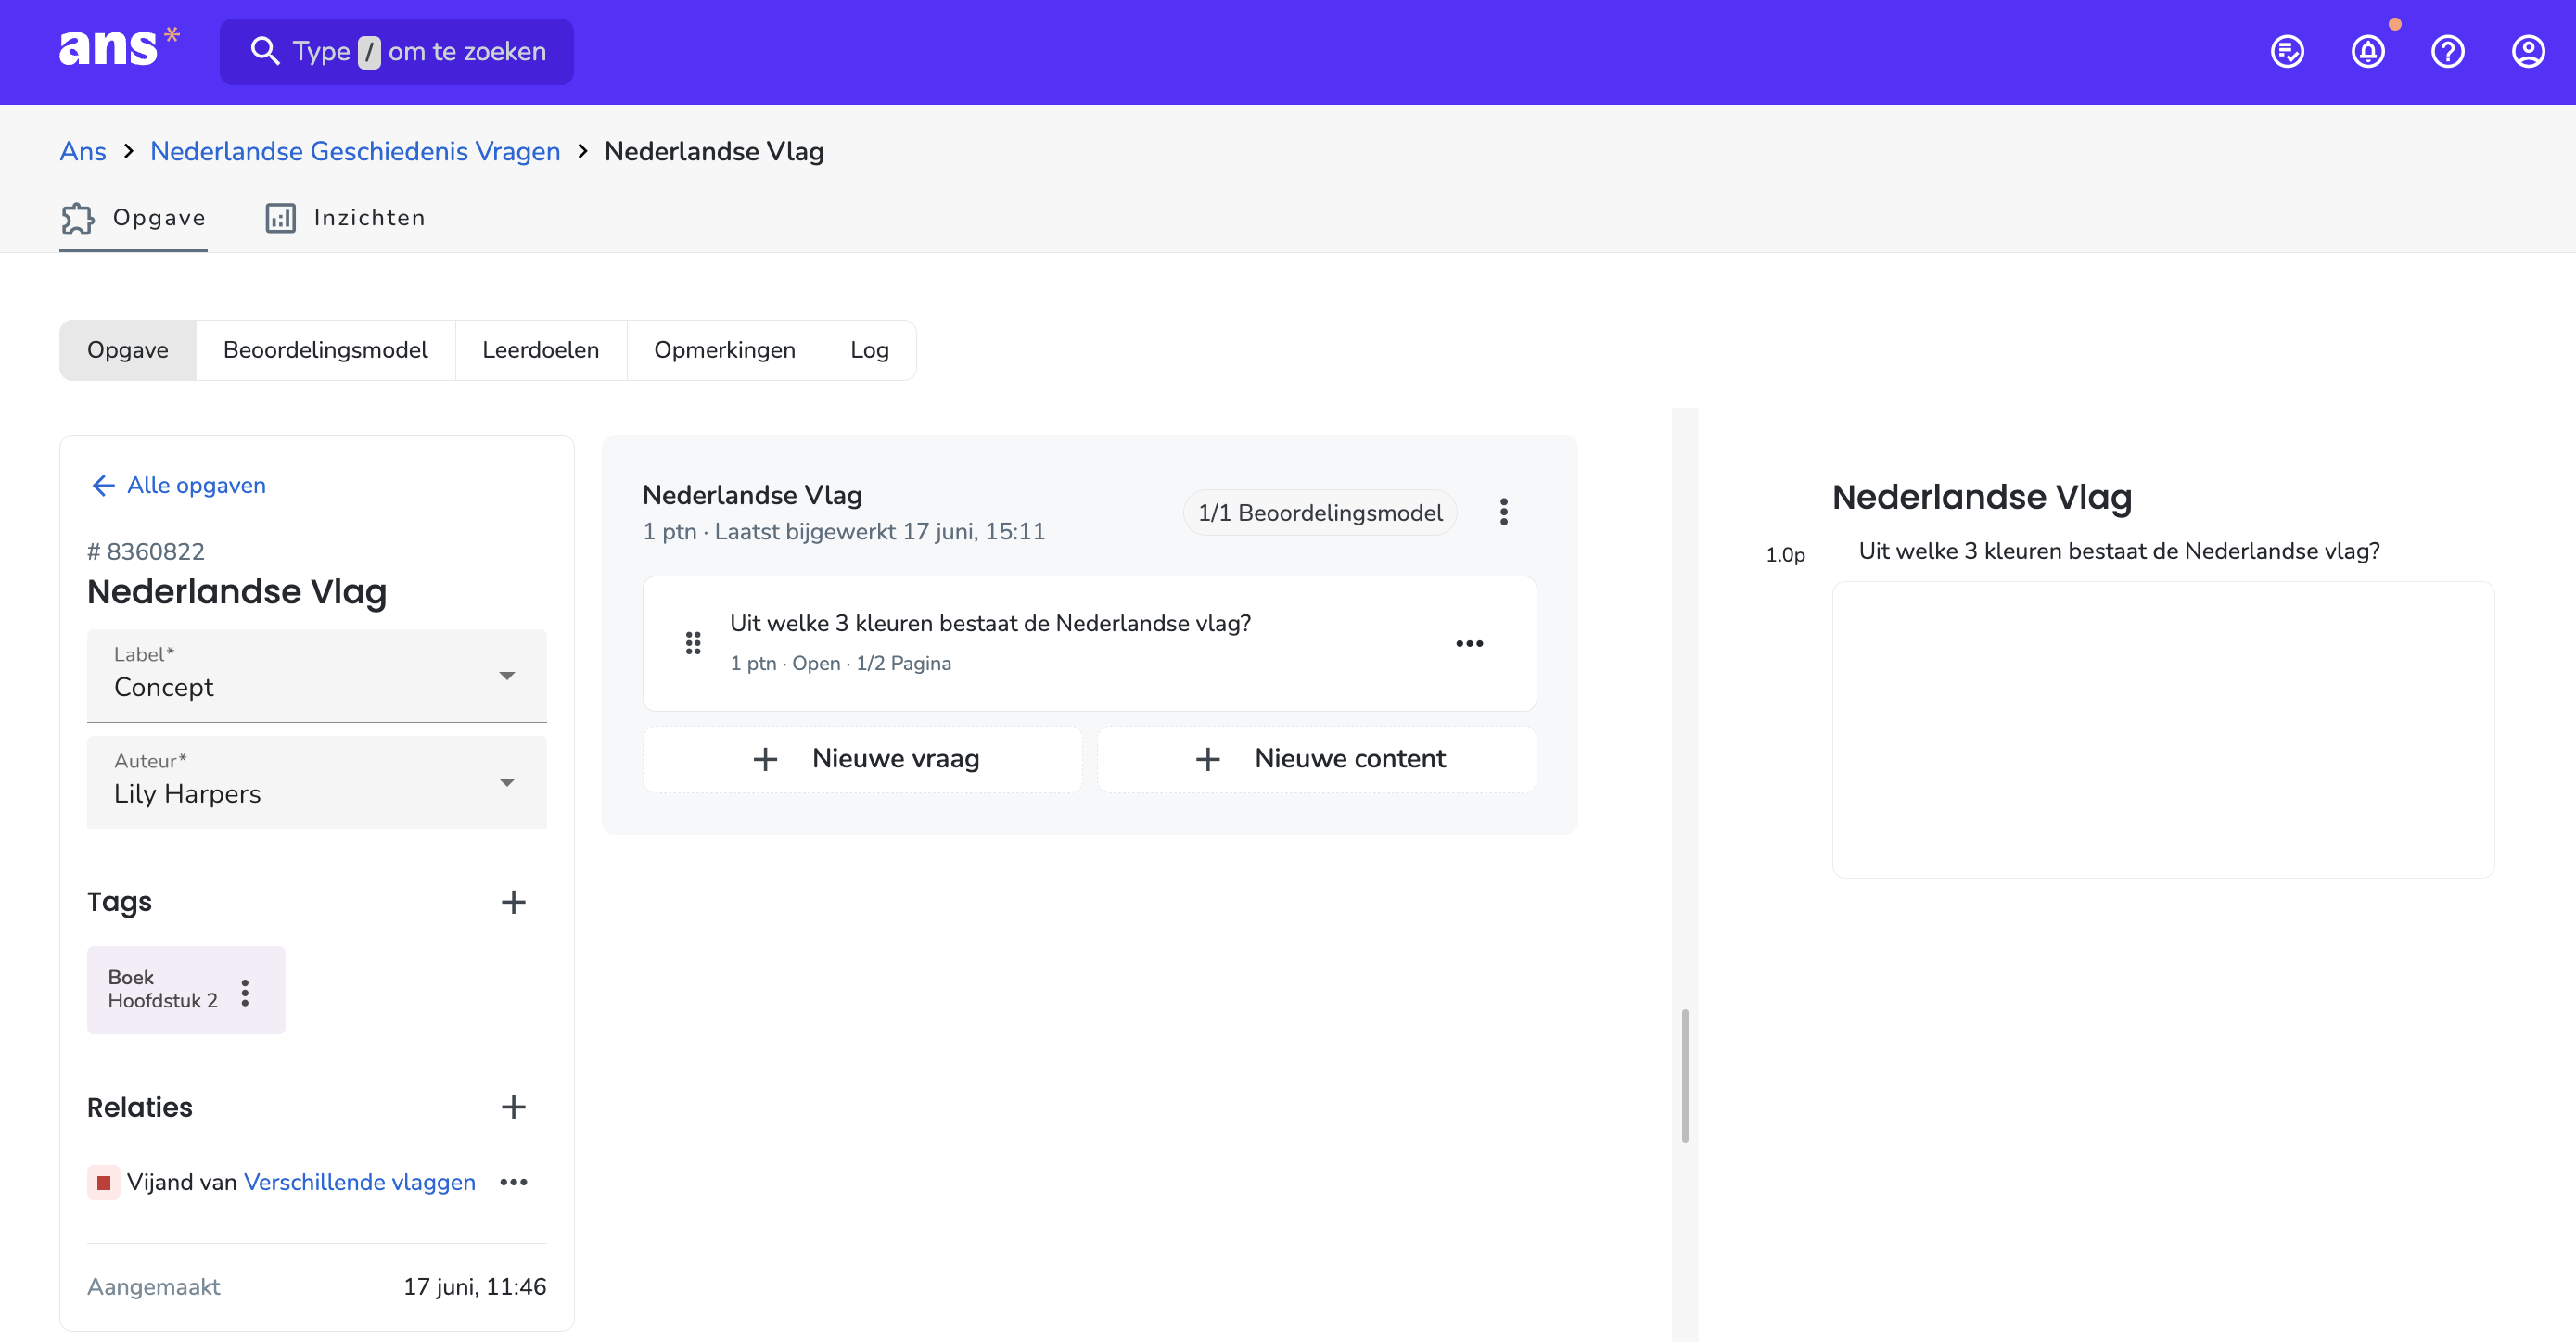
Task: Click Laatst bijgewerkt 17 juni, 15:11 text
Action: (880, 532)
